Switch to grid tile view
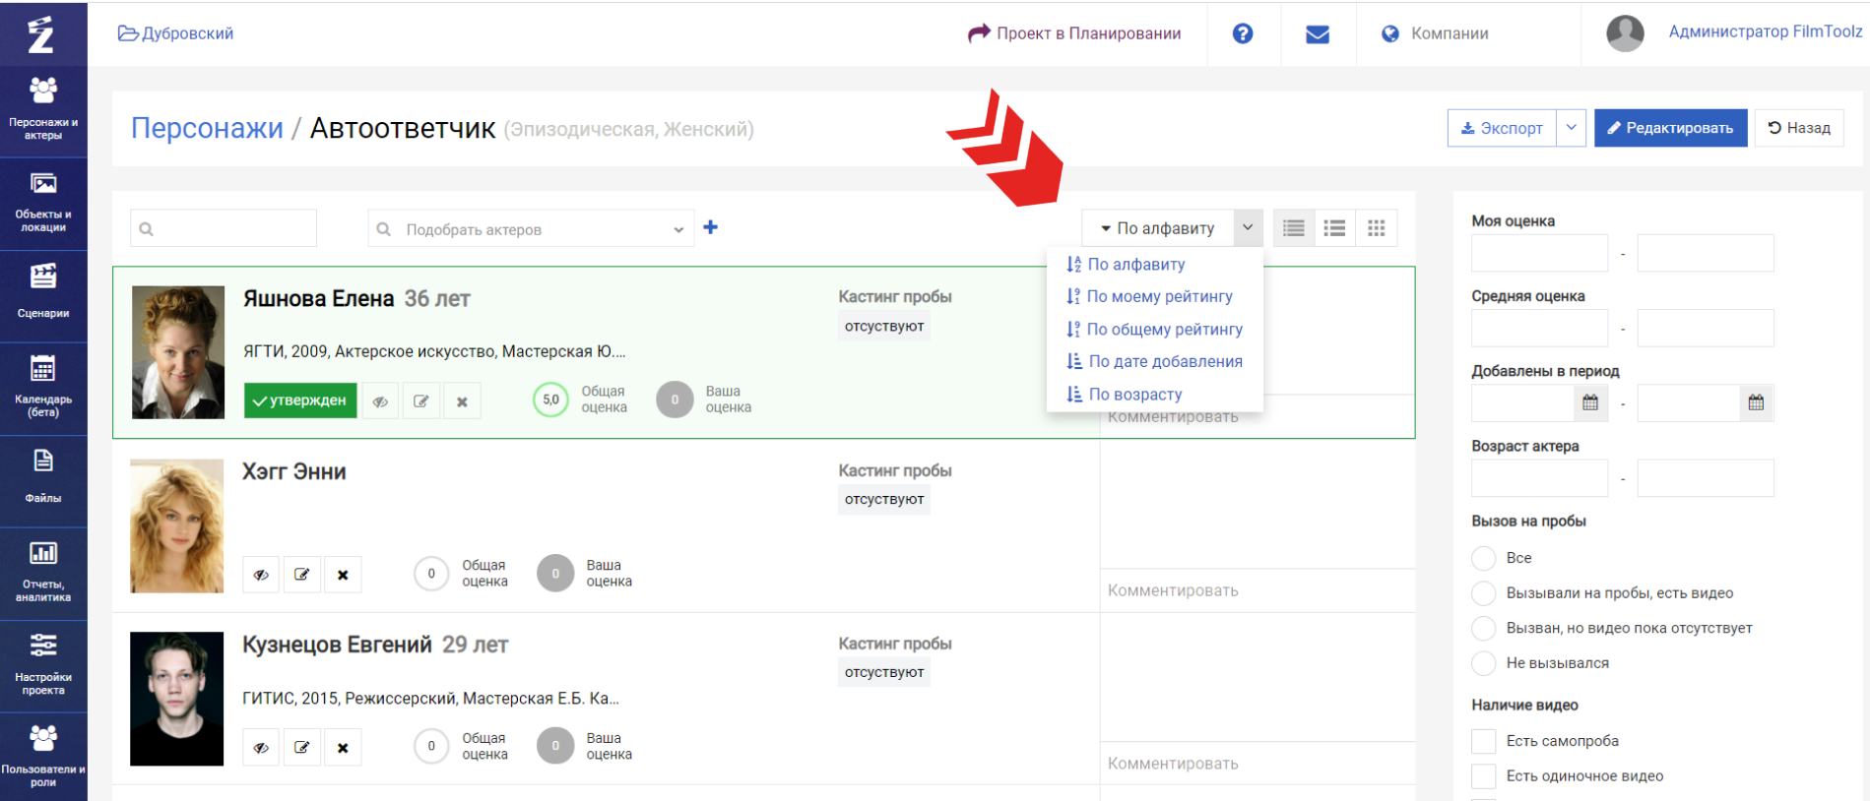The height and width of the screenshot is (801, 1870). tap(1377, 228)
